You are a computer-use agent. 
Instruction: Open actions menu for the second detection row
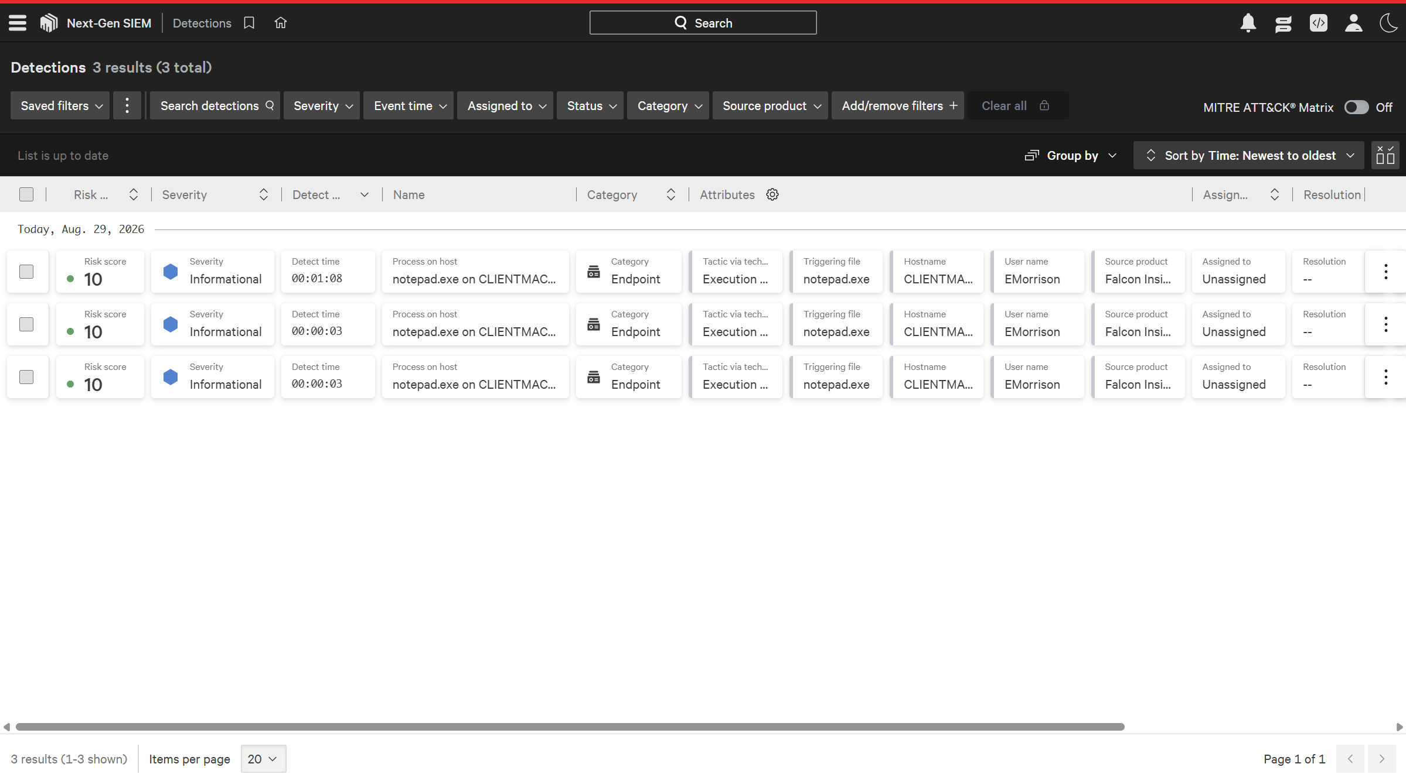[1385, 324]
